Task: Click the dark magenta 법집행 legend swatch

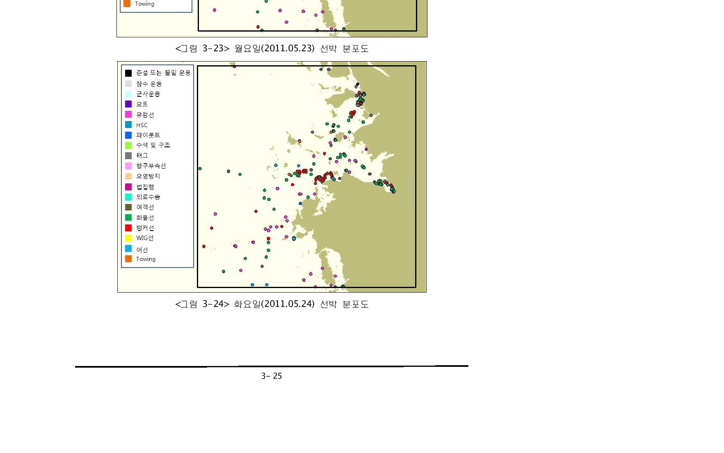Action: pyautogui.click(x=128, y=187)
